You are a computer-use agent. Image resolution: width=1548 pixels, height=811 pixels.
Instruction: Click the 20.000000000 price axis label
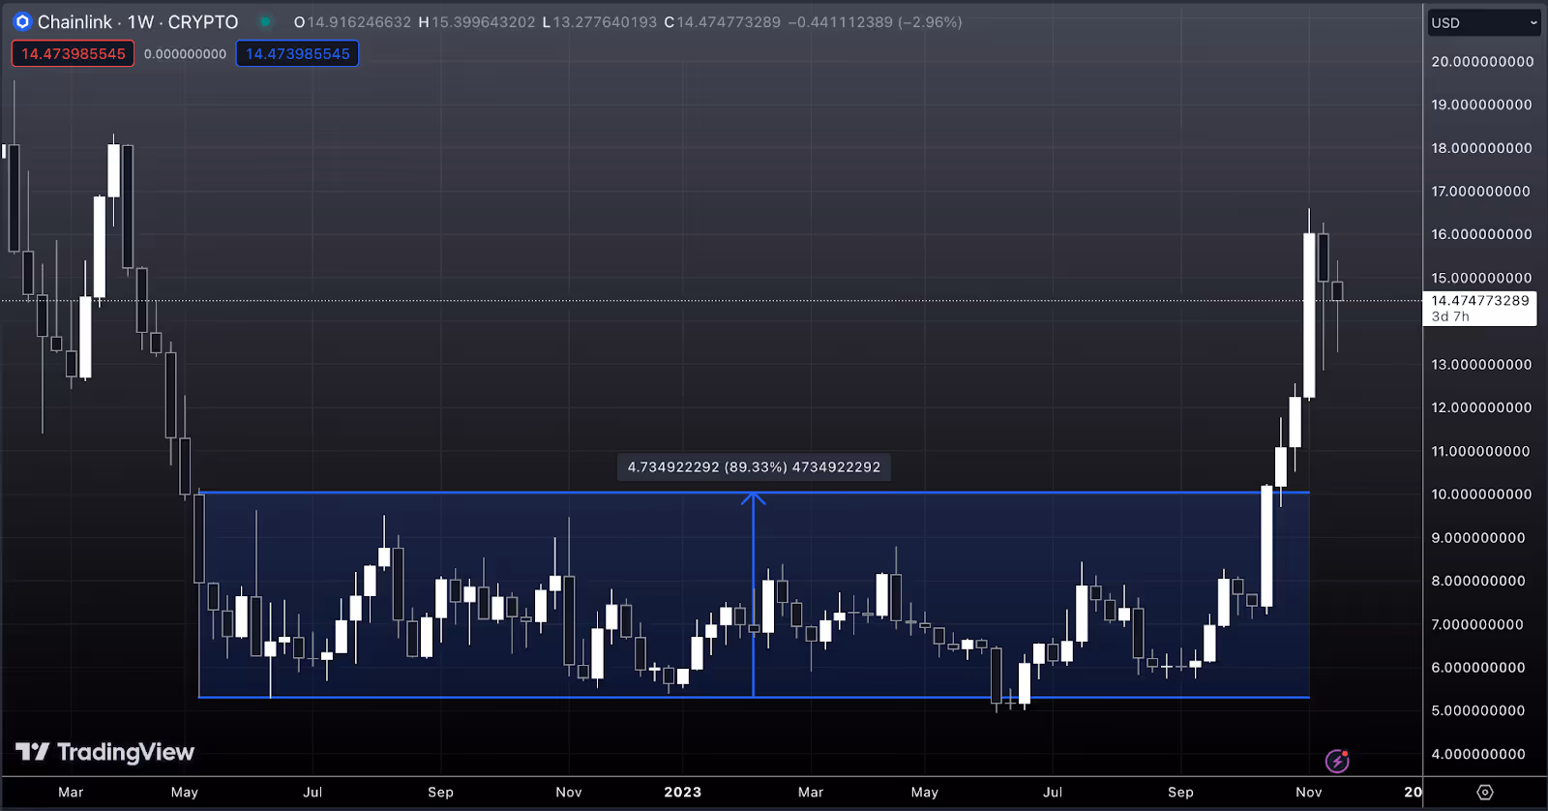pos(1482,62)
